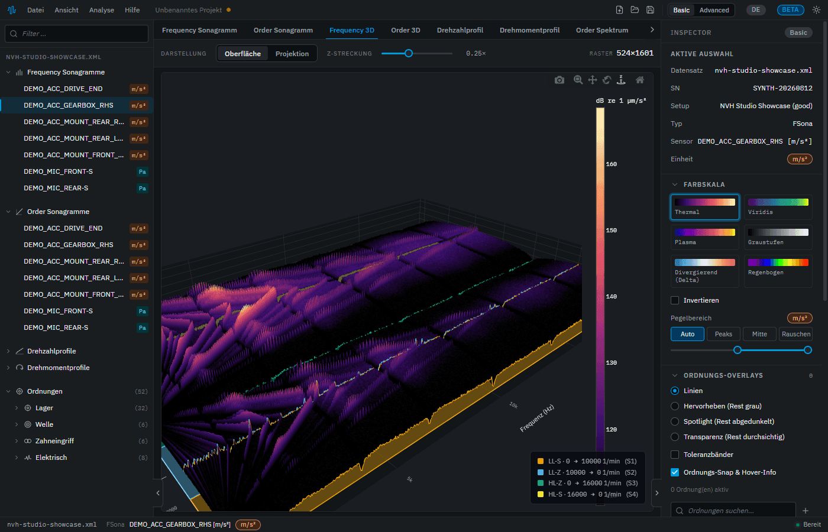Click the plus icon next to Ordnungen suchen

tap(805, 511)
